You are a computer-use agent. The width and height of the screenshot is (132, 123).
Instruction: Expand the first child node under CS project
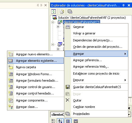[x=58, y=27]
